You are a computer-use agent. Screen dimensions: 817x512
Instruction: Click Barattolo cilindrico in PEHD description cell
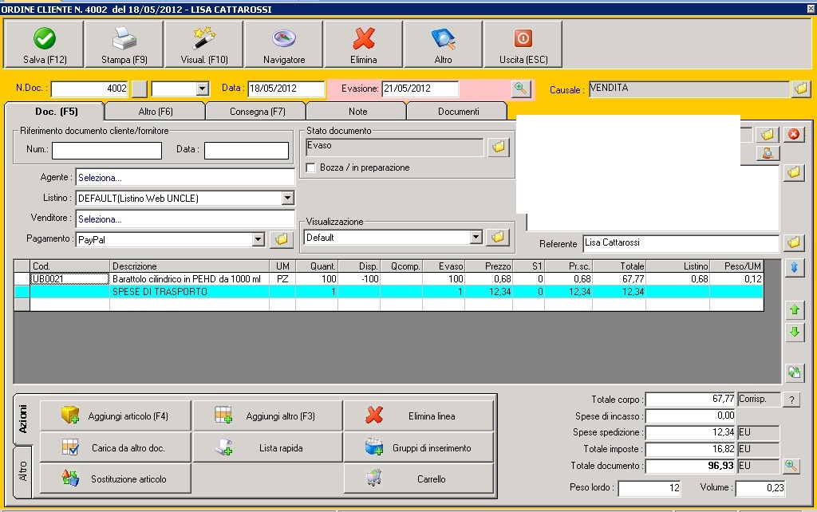189,278
